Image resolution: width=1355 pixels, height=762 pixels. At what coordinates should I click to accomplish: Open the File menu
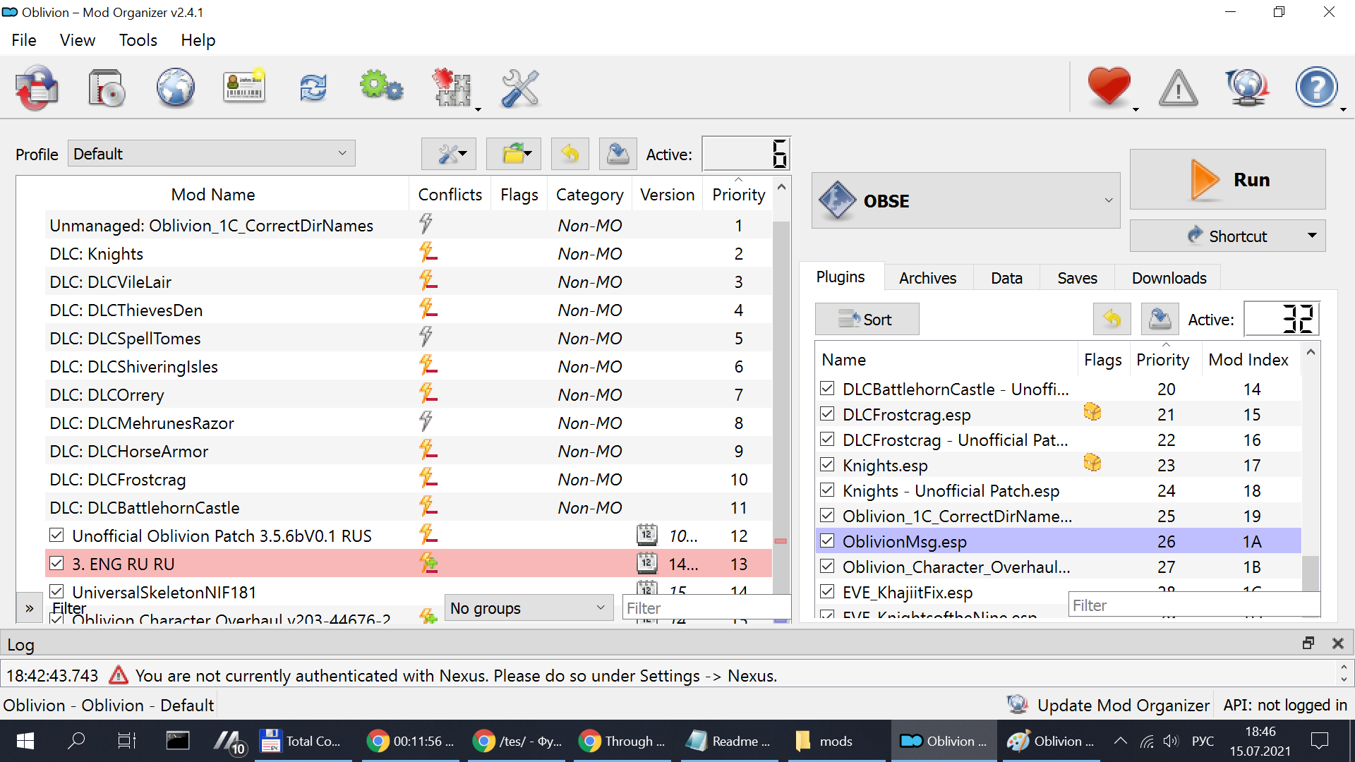point(24,40)
